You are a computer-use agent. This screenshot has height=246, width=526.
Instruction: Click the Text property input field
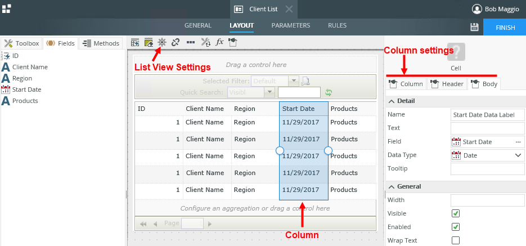pos(487,128)
